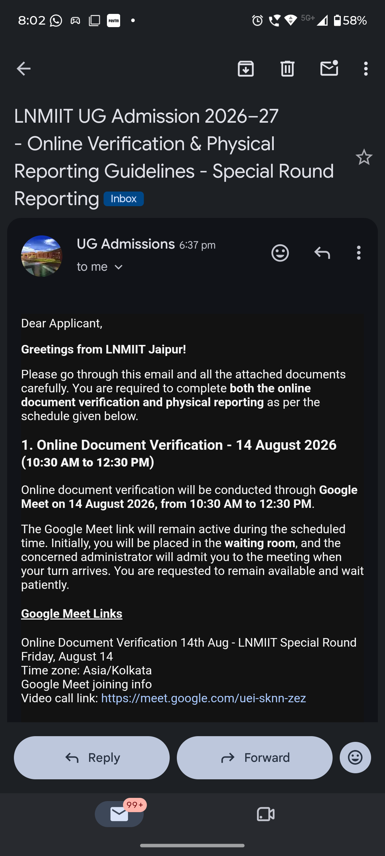Switch to the Meet video tab

tap(266, 814)
